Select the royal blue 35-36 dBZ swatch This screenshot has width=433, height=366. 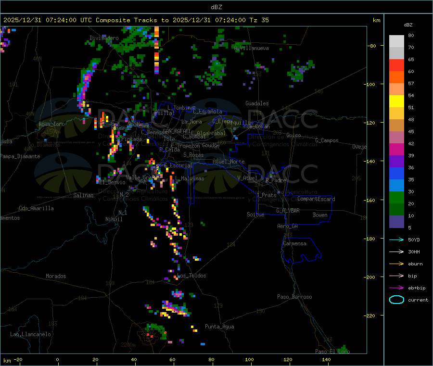(x=396, y=173)
